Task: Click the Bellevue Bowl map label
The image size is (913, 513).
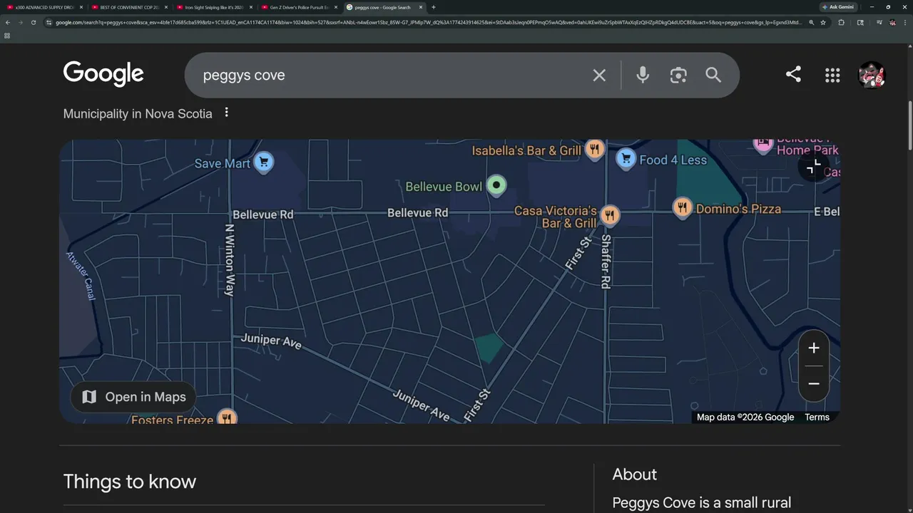Action: 444,187
